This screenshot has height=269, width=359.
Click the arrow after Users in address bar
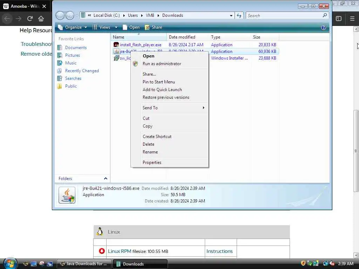click(x=142, y=15)
